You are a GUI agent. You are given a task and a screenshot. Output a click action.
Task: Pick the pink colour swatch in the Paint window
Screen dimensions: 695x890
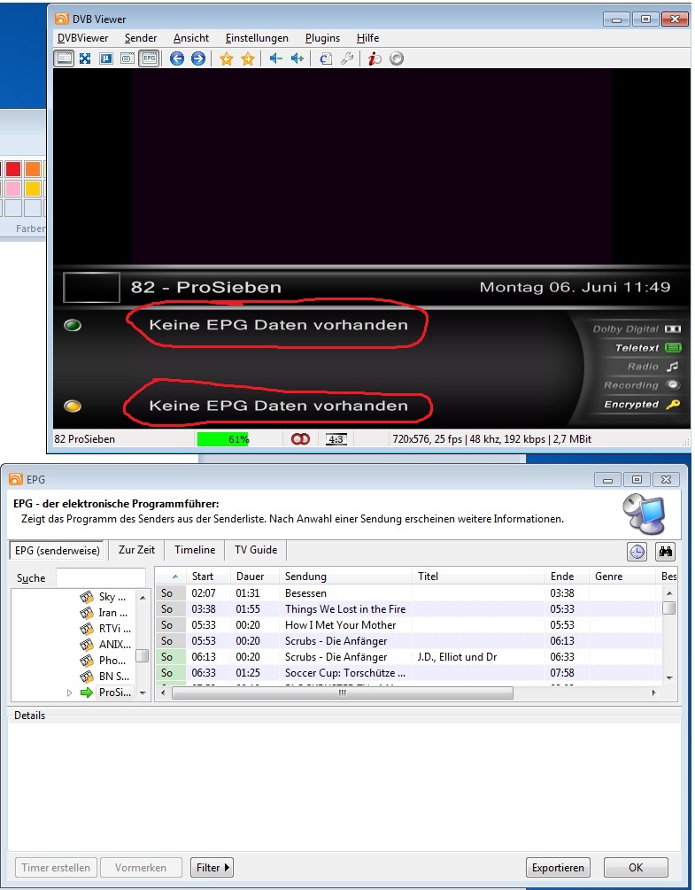[x=13, y=188]
